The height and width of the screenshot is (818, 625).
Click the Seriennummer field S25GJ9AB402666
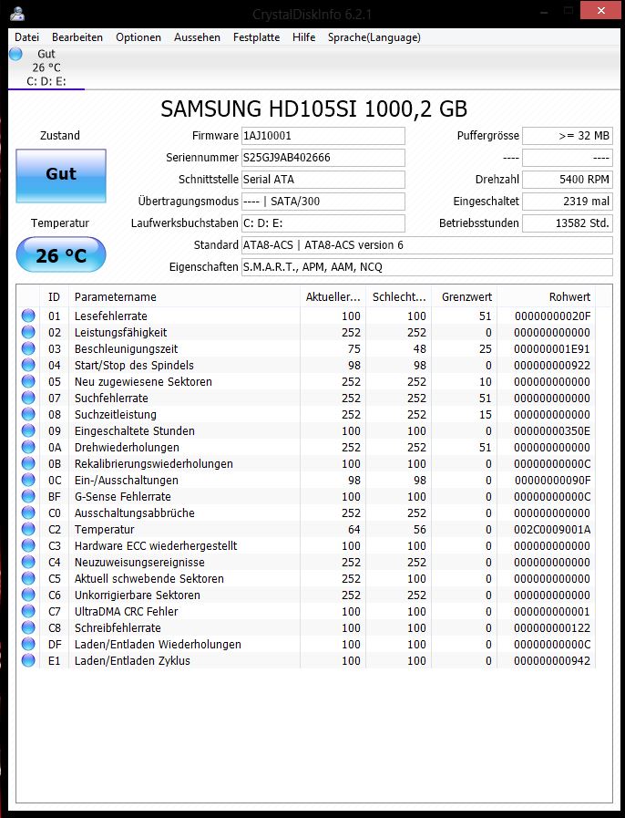[323, 158]
